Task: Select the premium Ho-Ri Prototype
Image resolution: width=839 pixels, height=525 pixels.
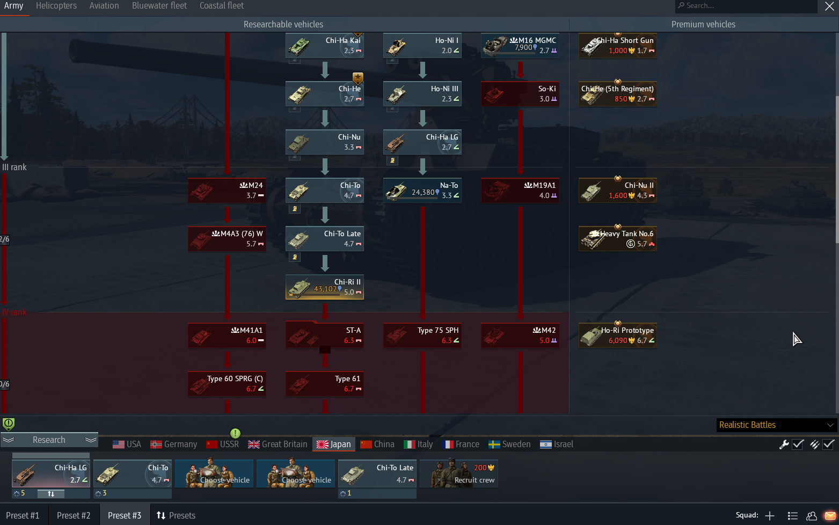Action: click(618, 336)
